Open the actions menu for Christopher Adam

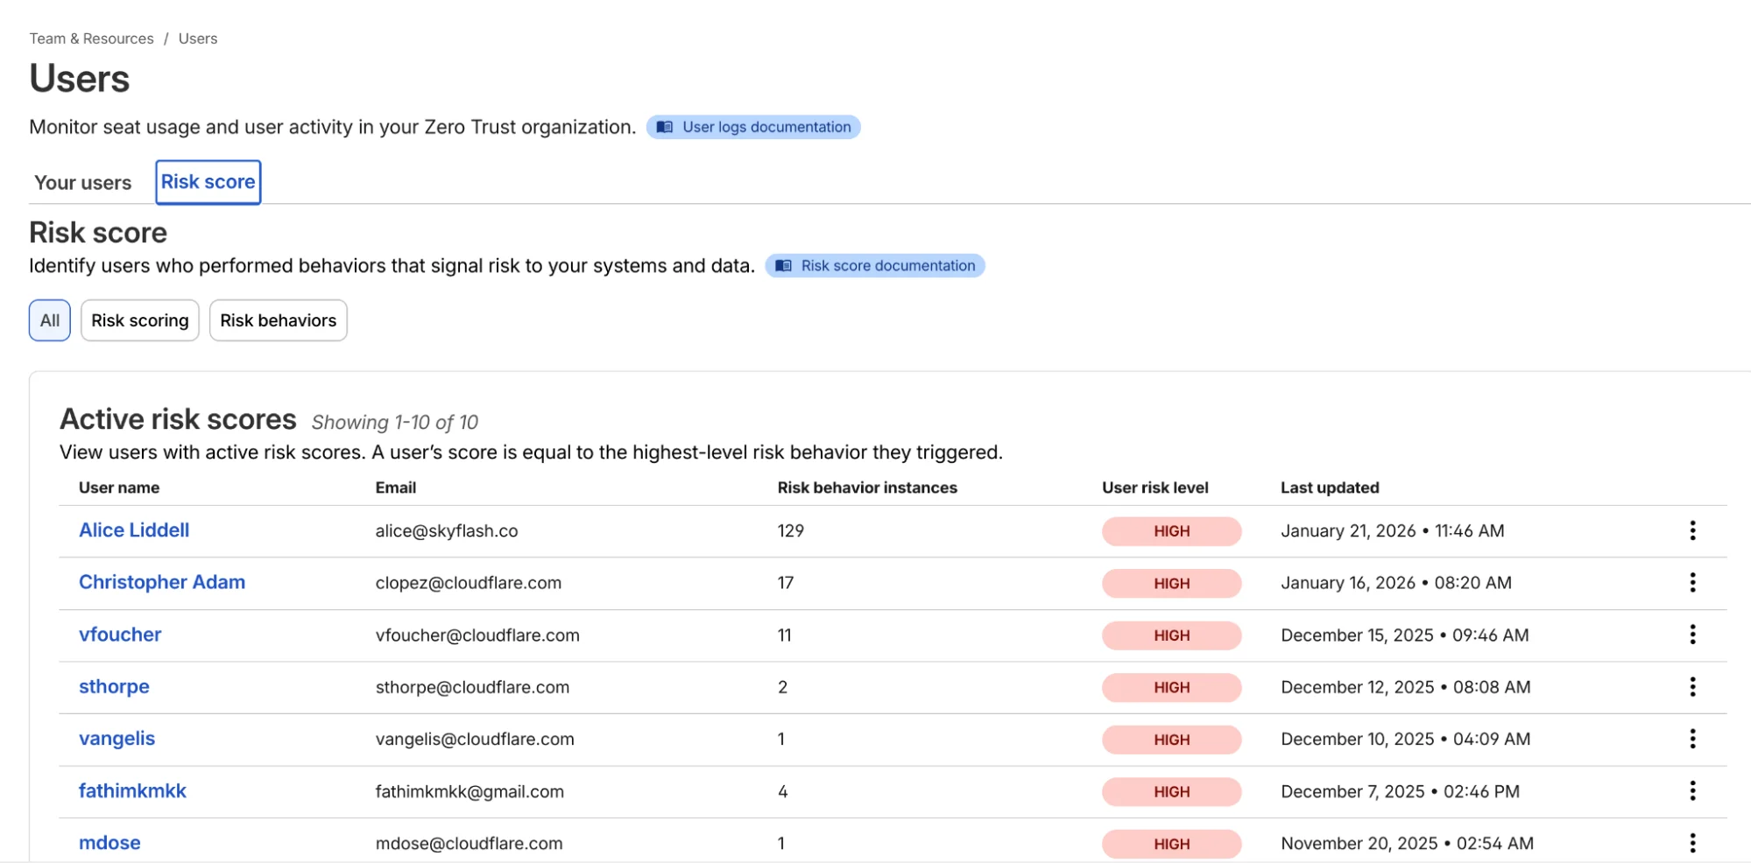(1692, 582)
